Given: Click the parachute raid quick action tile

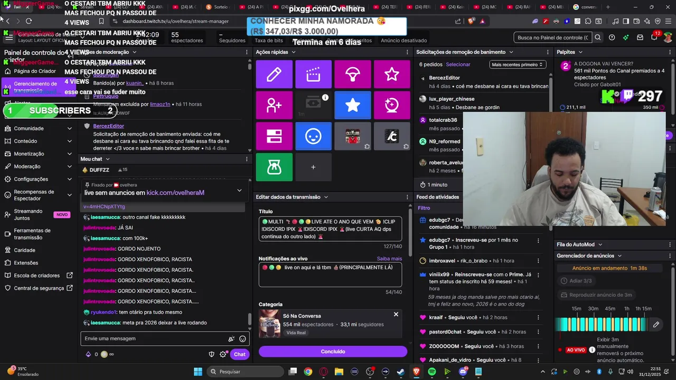Looking at the screenshot, I should point(353,74).
